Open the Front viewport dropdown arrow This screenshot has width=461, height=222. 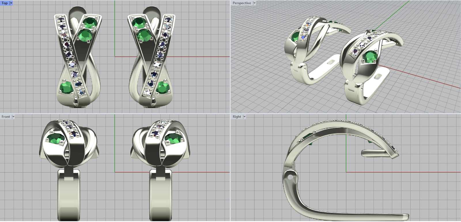click(x=13, y=117)
